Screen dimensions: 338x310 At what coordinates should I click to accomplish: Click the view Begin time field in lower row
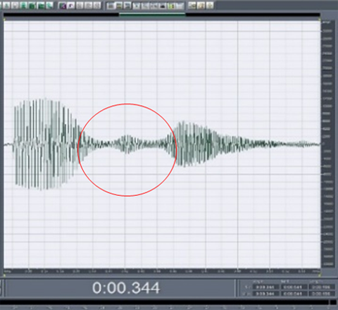coord(265,294)
